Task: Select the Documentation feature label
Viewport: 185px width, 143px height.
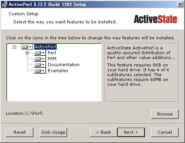Action: (64, 65)
